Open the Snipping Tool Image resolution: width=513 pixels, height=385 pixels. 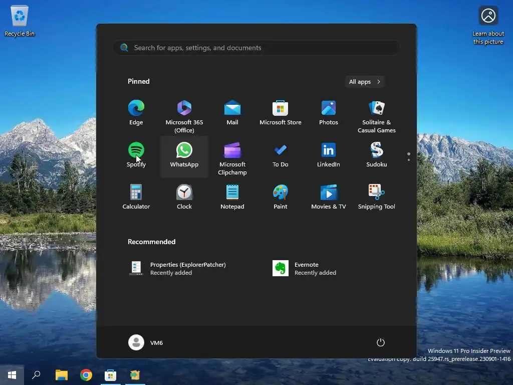pyautogui.click(x=377, y=197)
